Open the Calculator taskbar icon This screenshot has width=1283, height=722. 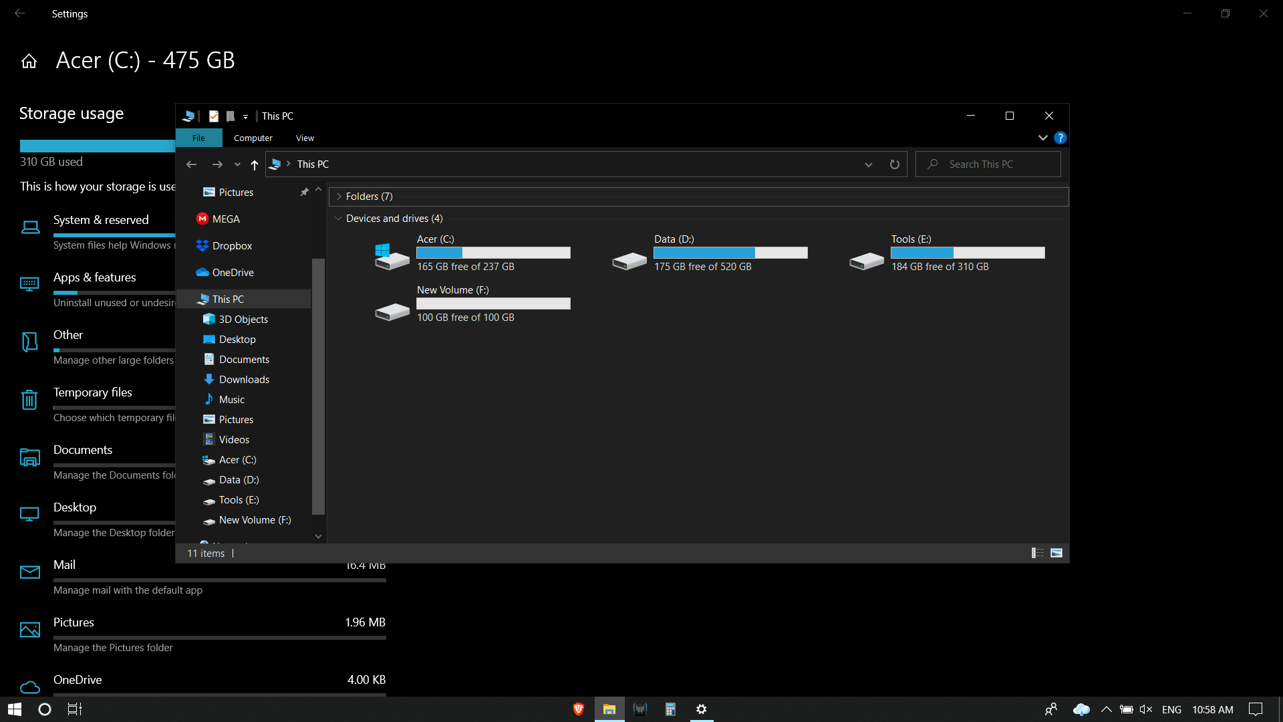(x=670, y=709)
